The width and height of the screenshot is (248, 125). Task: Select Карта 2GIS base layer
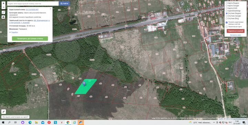point(227,8)
